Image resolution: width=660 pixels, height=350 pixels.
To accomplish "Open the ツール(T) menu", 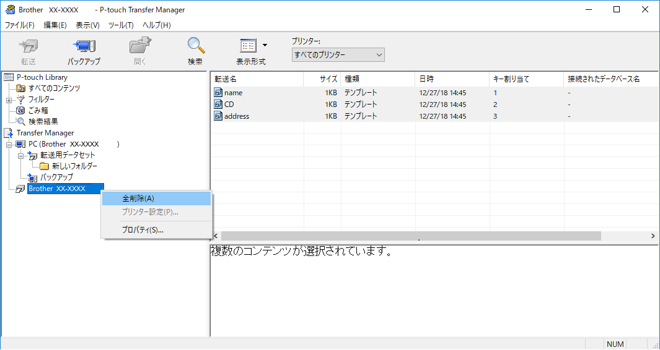I will (121, 25).
